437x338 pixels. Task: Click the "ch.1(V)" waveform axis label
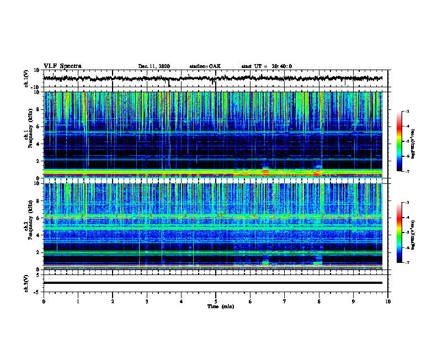(26, 78)
